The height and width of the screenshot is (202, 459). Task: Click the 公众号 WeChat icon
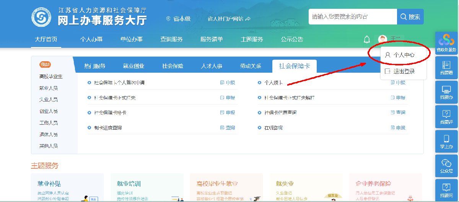446,166
